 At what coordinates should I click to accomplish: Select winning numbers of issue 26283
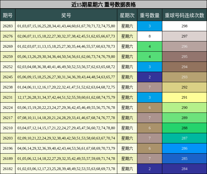coord(66,26)
